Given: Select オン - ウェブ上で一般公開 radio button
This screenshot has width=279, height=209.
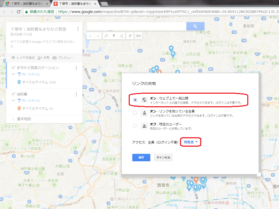Looking at the screenshot, I should (x=135, y=100).
